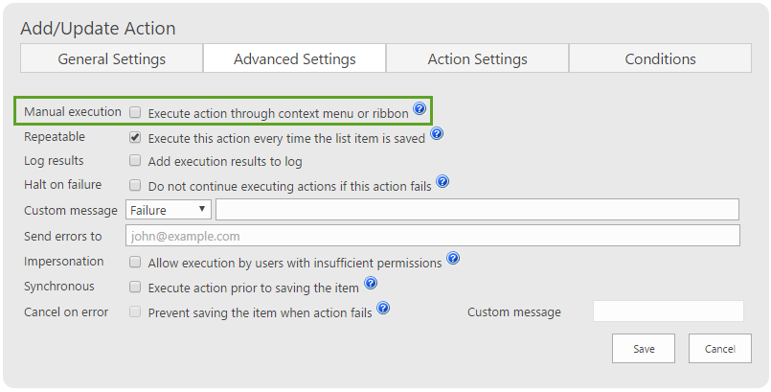
Task: Switch to General Settings tab
Action: pyautogui.click(x=112, y=58)
